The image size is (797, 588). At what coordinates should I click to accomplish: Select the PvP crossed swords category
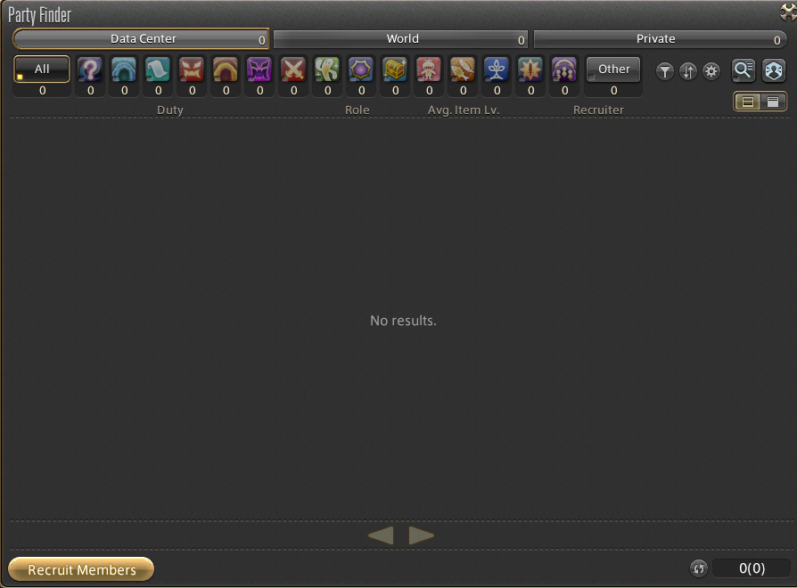coord(294,69)
